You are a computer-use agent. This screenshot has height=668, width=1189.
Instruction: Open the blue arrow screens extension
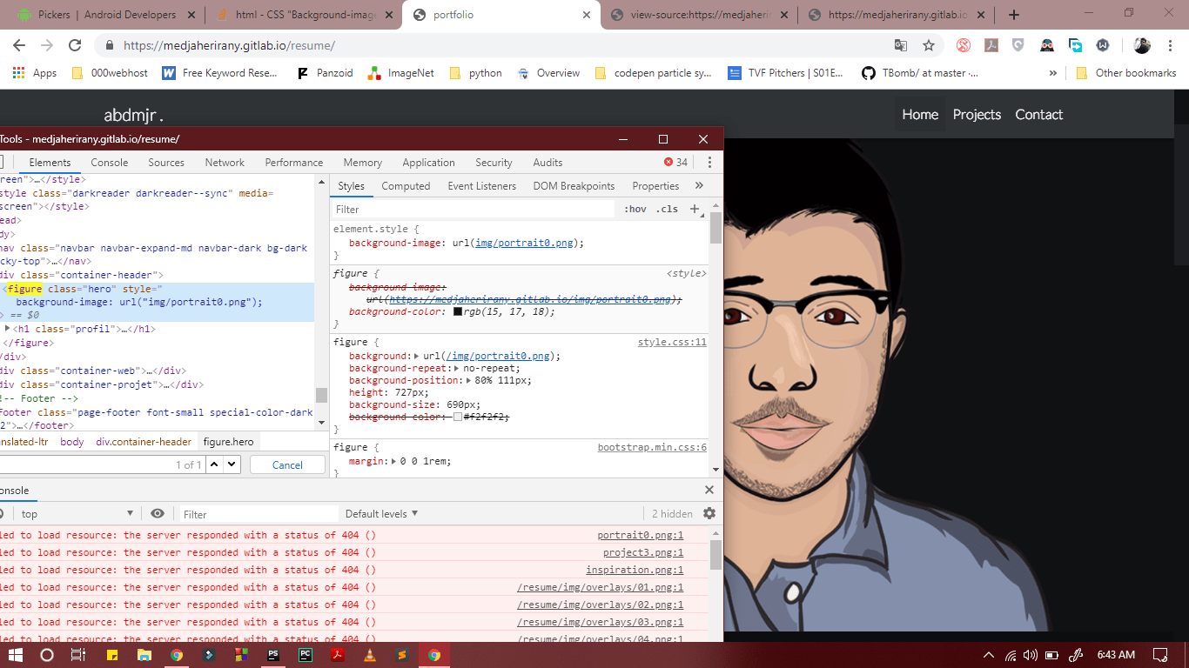coord(1076,45)
